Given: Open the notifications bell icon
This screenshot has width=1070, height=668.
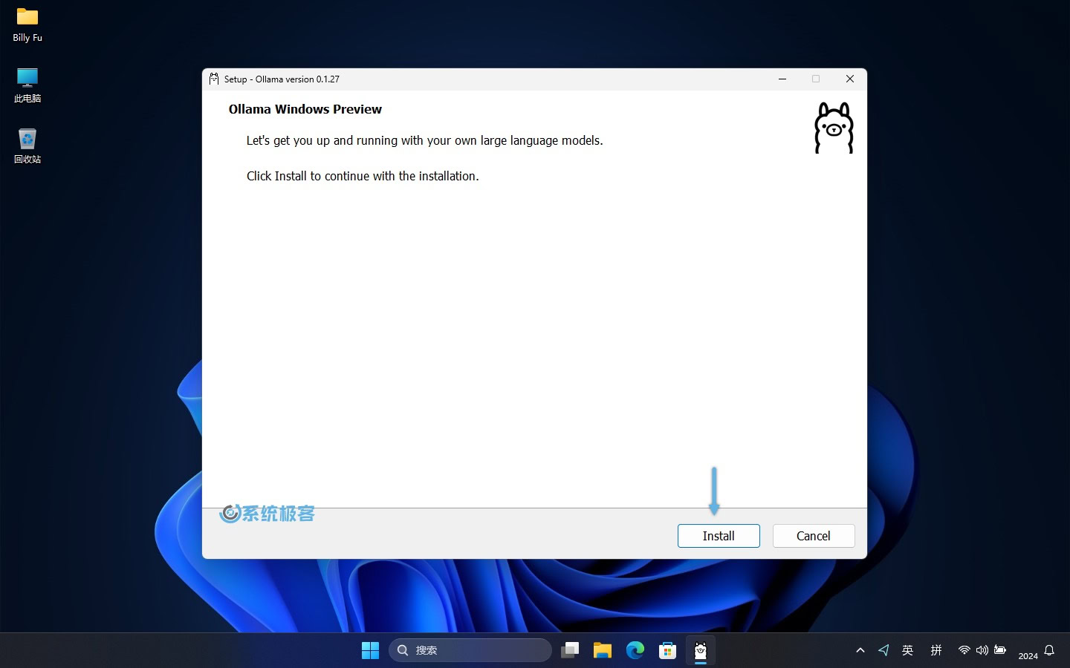Looking at the screenshot, I should pyautogui.click(x=1049, y=650).
